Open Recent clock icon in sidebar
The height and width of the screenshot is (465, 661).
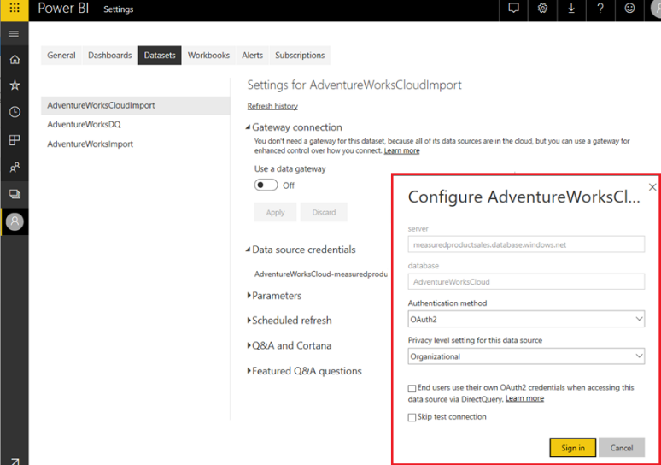click(15, 112)
